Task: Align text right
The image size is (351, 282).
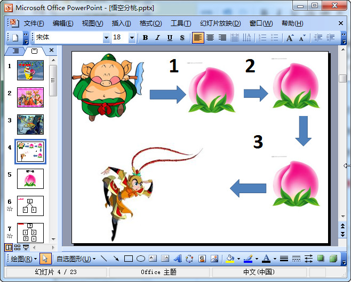Action: point(222,37)
